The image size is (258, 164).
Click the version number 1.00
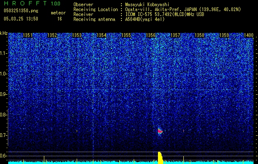tap(56, 4)
